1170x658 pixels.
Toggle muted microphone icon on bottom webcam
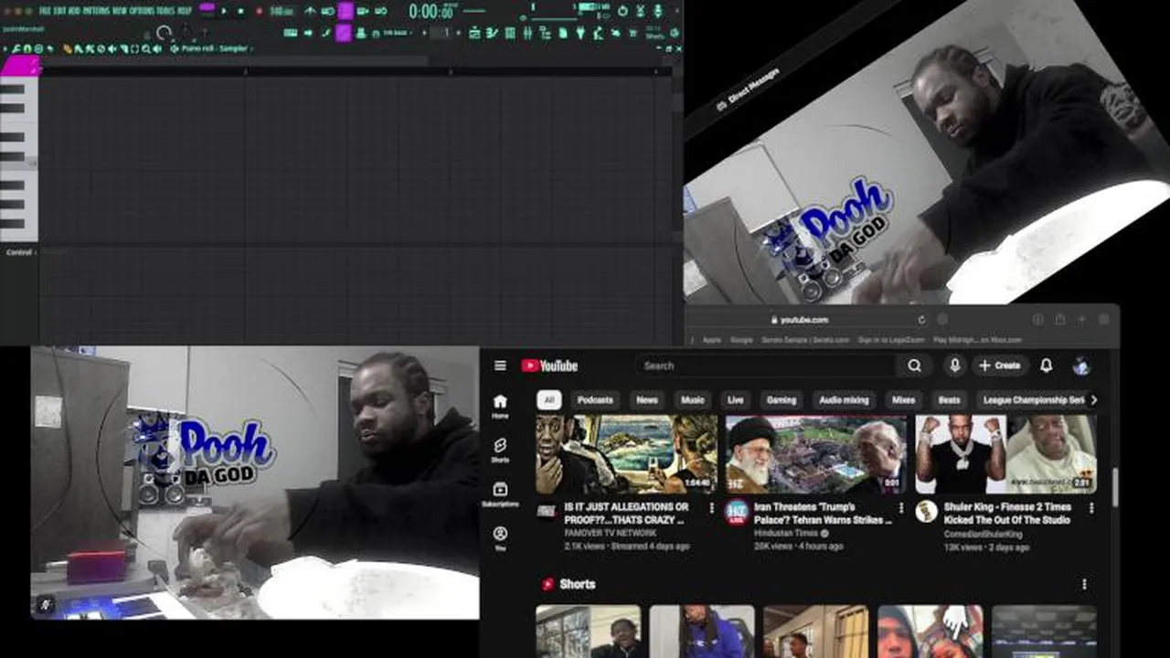[46, 604]
